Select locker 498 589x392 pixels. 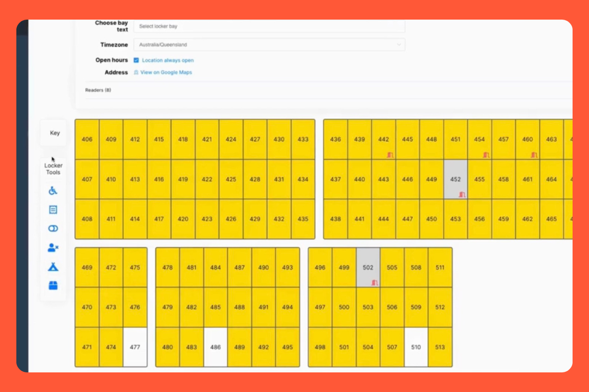point(320,347)
